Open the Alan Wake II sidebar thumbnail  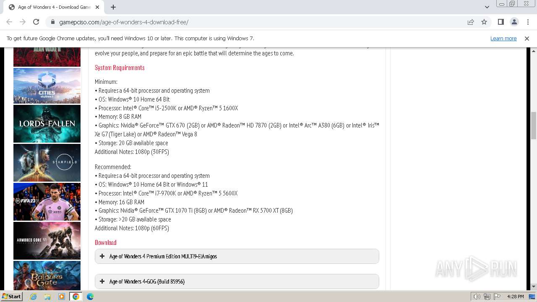pyautogui.click(x=47, y=57)
